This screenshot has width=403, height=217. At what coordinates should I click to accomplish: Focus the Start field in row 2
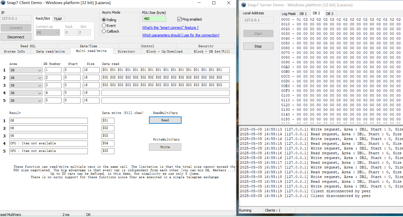point(72,78)
